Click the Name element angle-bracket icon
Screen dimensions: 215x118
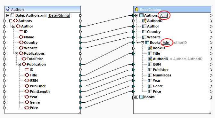(x=21, y=37)
